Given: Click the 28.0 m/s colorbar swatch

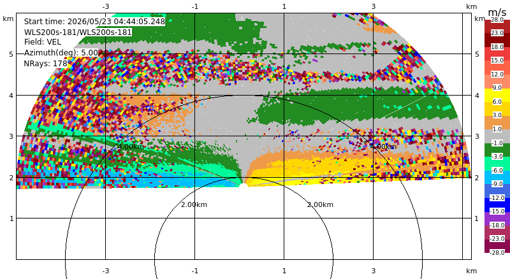Looking at the screenshot, I should 497,23.
